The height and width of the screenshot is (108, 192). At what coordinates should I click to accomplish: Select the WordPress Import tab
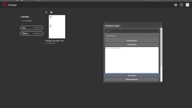coord(112,26)
